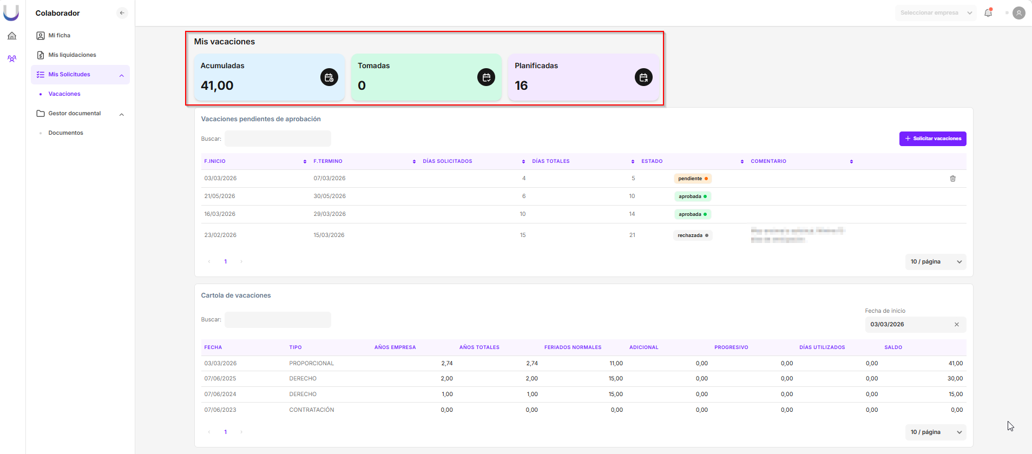
Task: Click the home icon in left rail
Action: click(x=12, y=36)
